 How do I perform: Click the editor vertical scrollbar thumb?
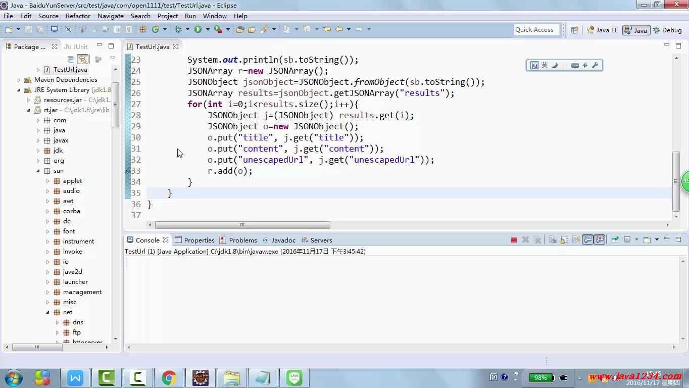click(x=676, y=181)
